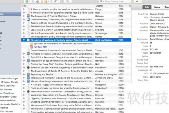Open Advanced Search via magnifier toolbar icon
This screenshot has width=169, height=113.
click(68, 1)
